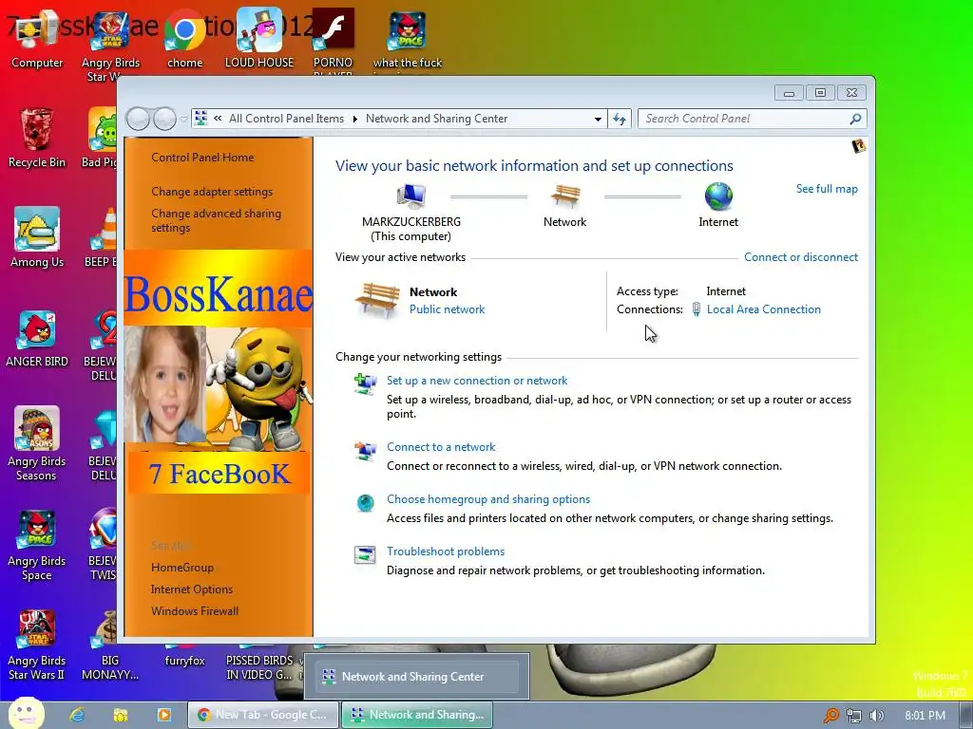Open the Computer desktop icon
The image size is (973, 729).
click(37, 40)
